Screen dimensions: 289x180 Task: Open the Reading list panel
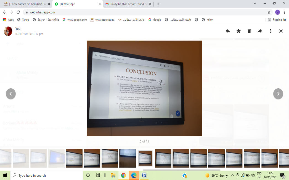pyautogui.click(x=277, y=20)
